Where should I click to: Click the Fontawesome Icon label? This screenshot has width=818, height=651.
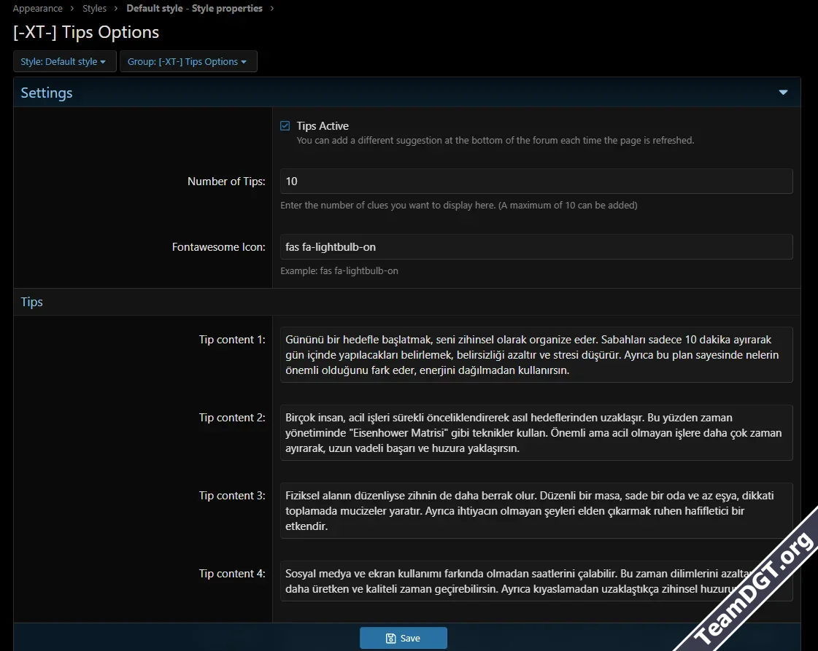(218, 247)
